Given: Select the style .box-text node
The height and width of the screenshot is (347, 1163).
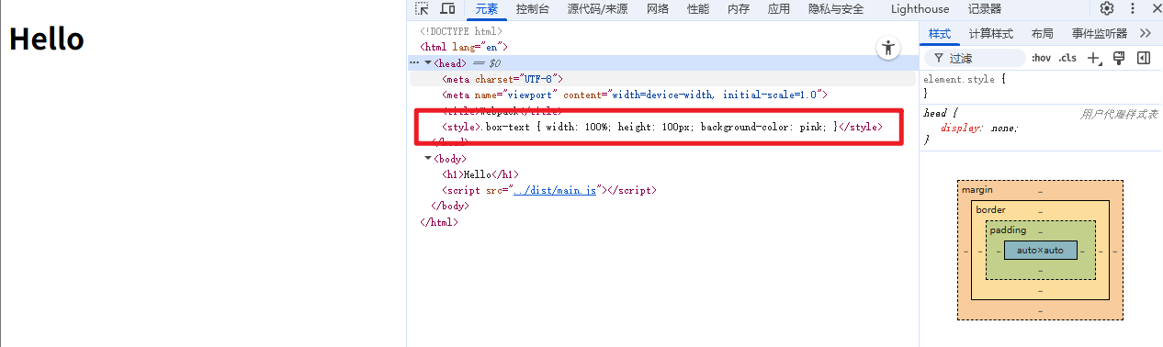Looking at the screenshot, I should (662, 127).
